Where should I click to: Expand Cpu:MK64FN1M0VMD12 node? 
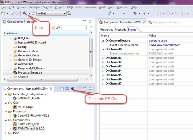click(10, 116)
